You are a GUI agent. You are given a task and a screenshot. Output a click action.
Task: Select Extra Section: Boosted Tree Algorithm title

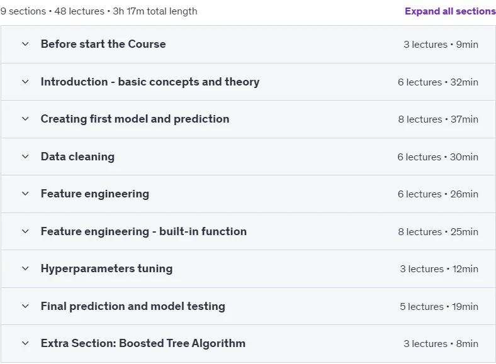tap(143, 343)
